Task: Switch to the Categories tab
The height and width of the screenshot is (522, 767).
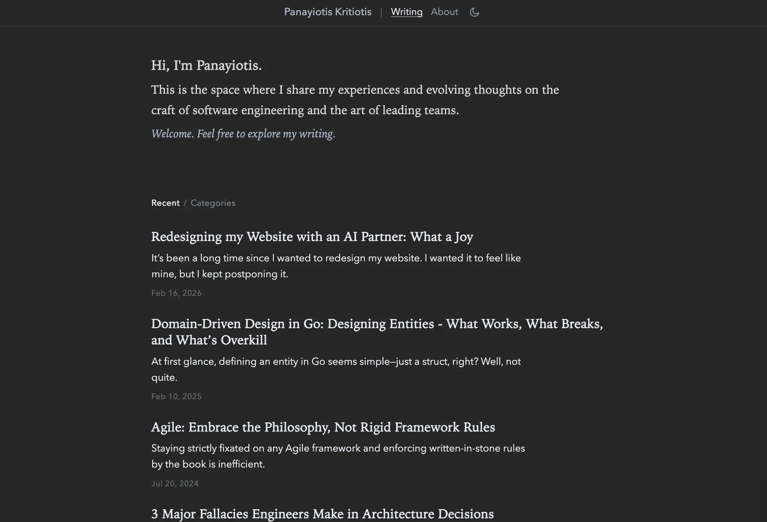Action: click(x=213, y=203)
